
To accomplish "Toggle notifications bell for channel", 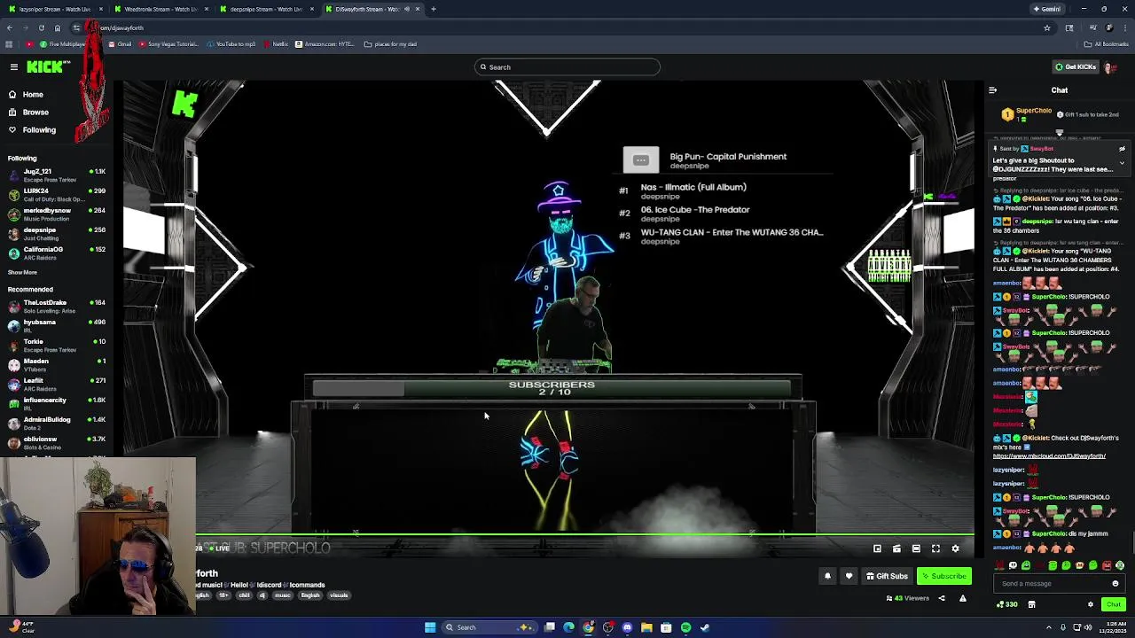I will (x=827, y=576).
